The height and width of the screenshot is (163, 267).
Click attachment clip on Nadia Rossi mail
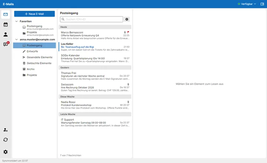[128, 102]
